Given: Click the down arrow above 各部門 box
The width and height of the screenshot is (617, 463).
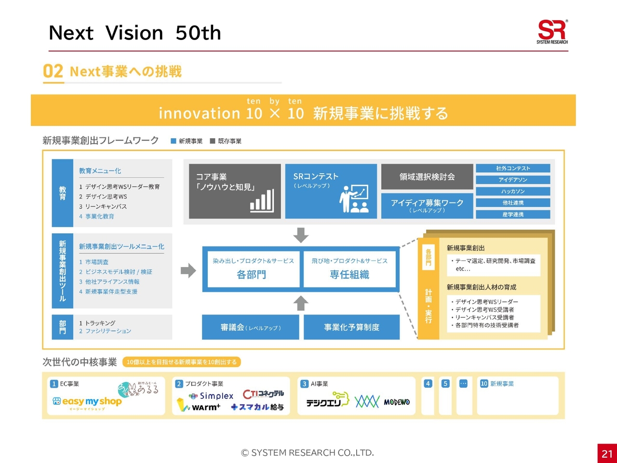Looking at the screenshot, I should coord(301,235).
